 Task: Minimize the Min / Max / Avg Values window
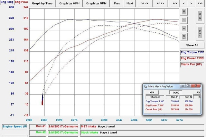click(x=183, y=86)
